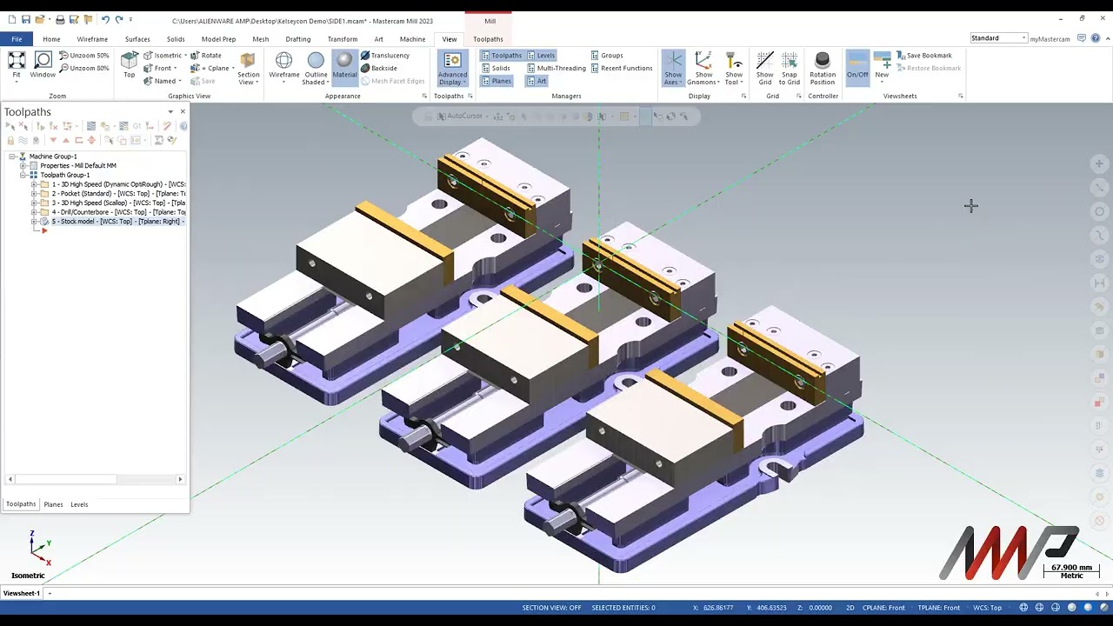Click WCS: Top in status bar

(987, 608)
